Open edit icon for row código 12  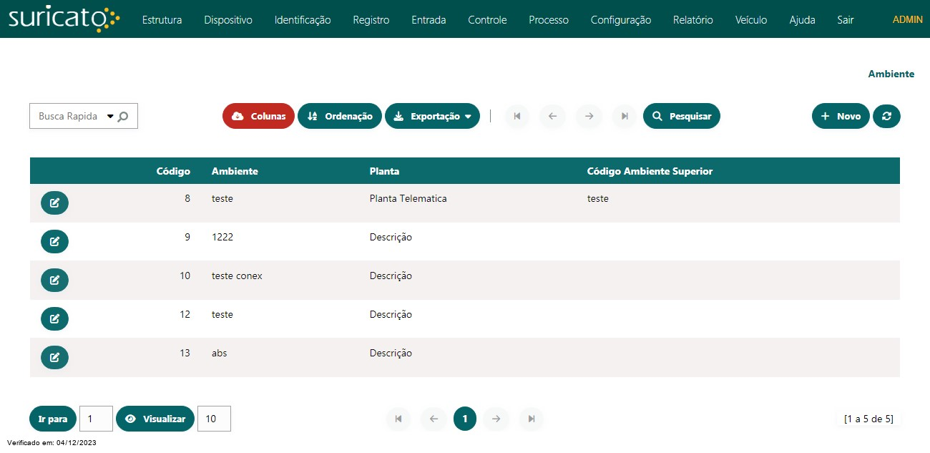54,319
